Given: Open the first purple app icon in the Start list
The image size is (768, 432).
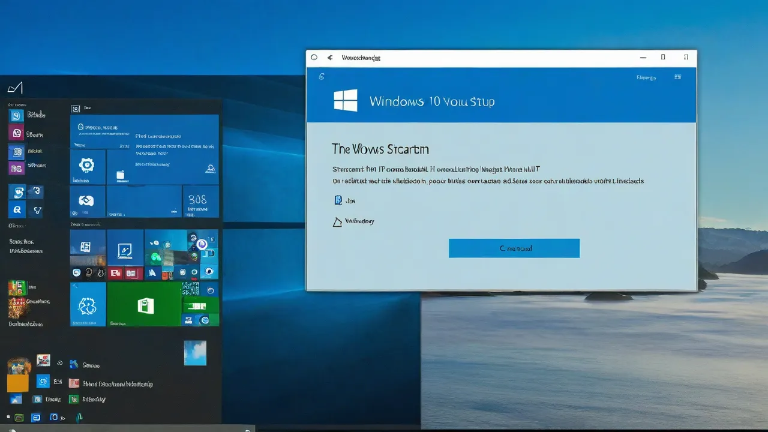Looking at the screenshot, I should pyautogui.click(x=16, y=133).
